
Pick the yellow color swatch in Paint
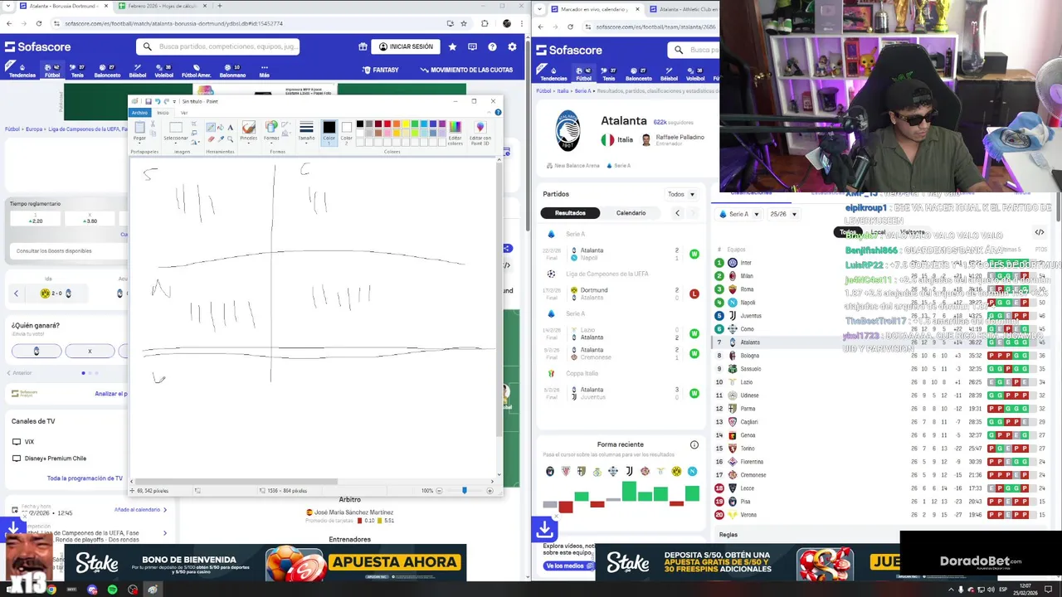click(x=406, y=124)
